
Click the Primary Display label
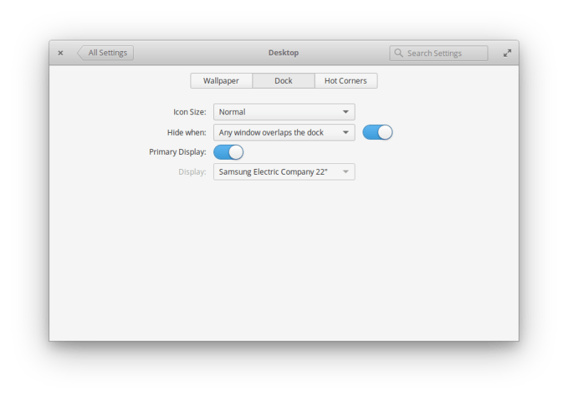[178, 152]
